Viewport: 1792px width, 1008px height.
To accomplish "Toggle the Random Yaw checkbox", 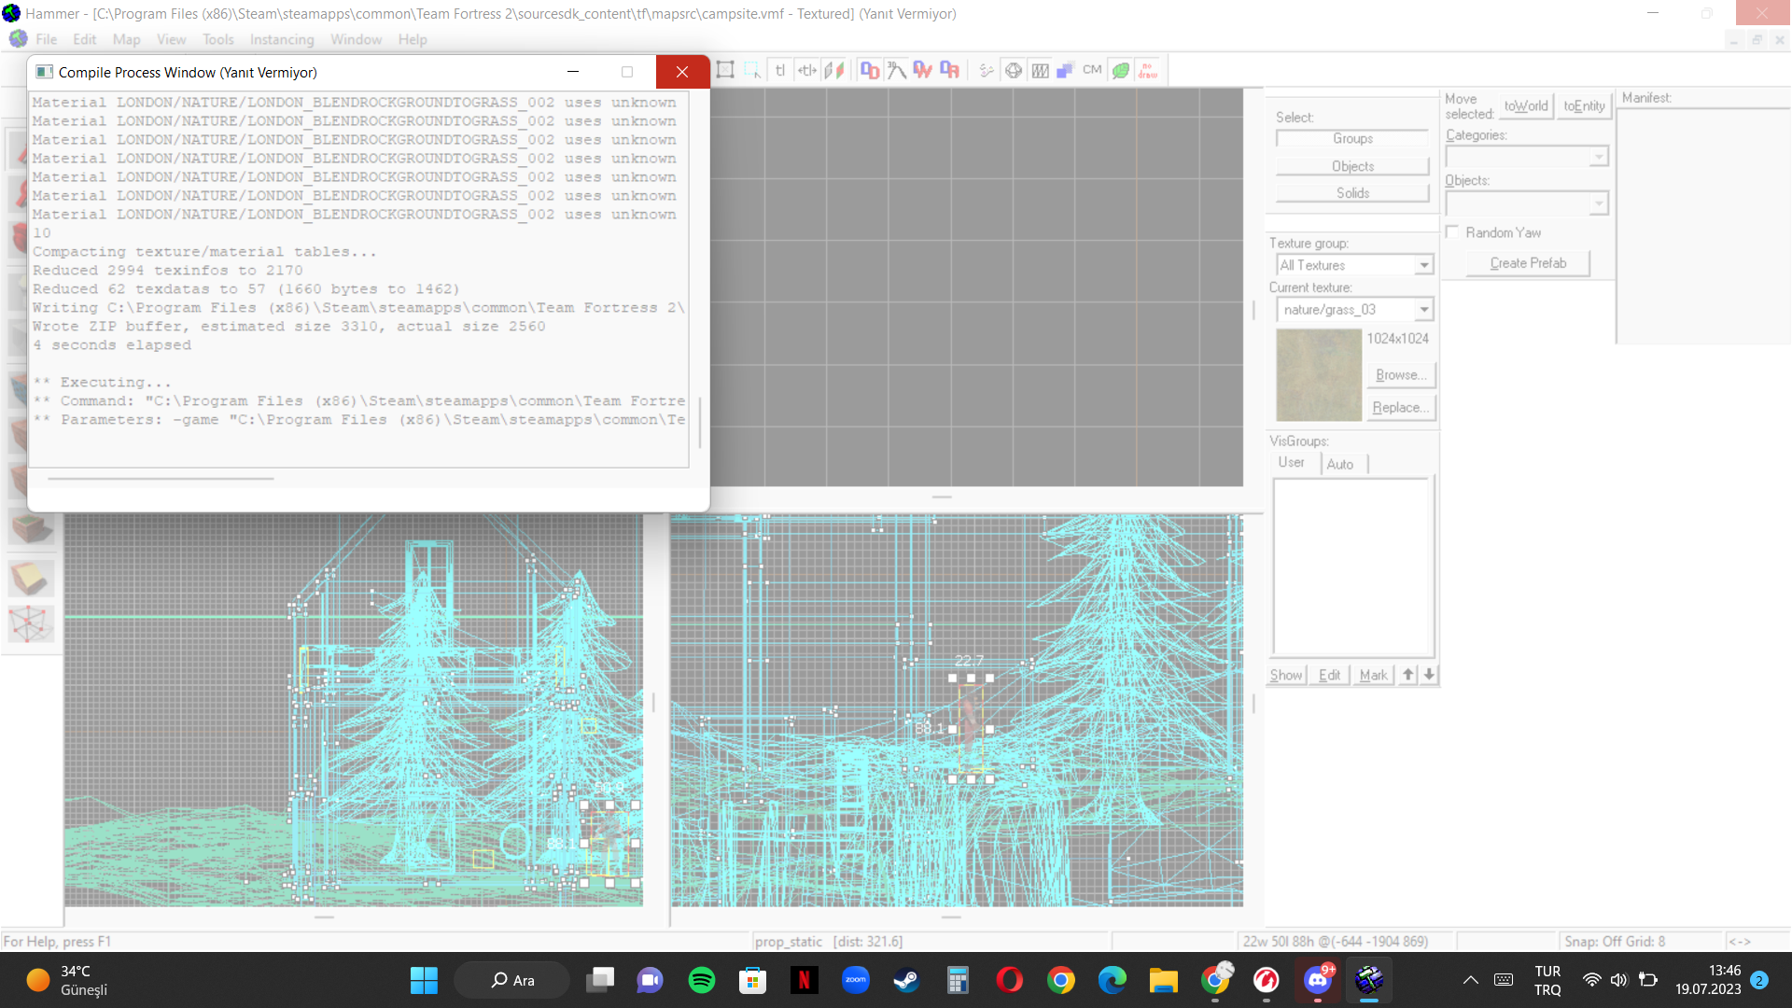I will click(x=1452, y=231).
